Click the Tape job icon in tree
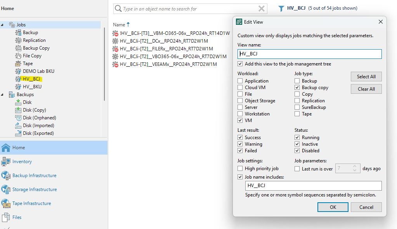The width and height of the screenshot is (397, 229). (18, 64)
